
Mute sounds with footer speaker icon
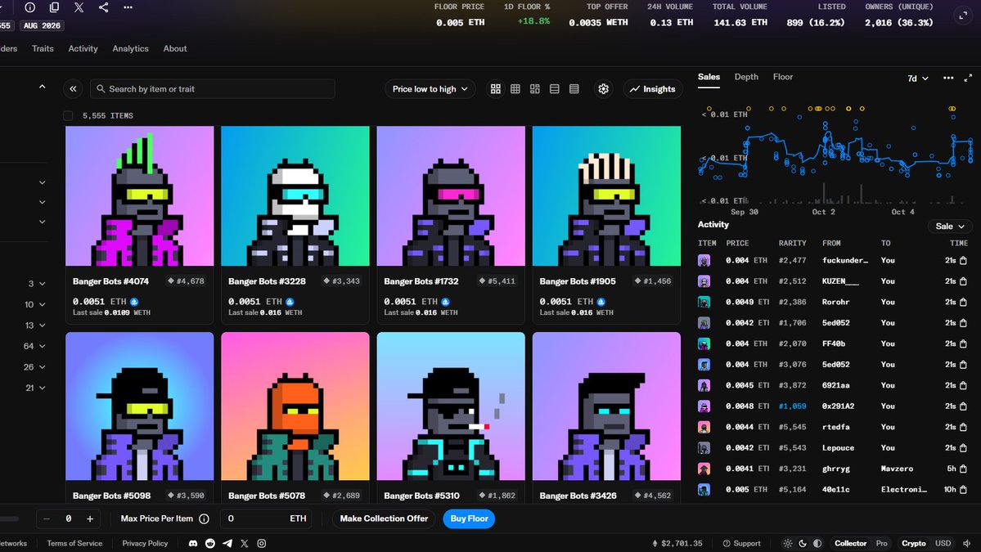tap(967, 543)
